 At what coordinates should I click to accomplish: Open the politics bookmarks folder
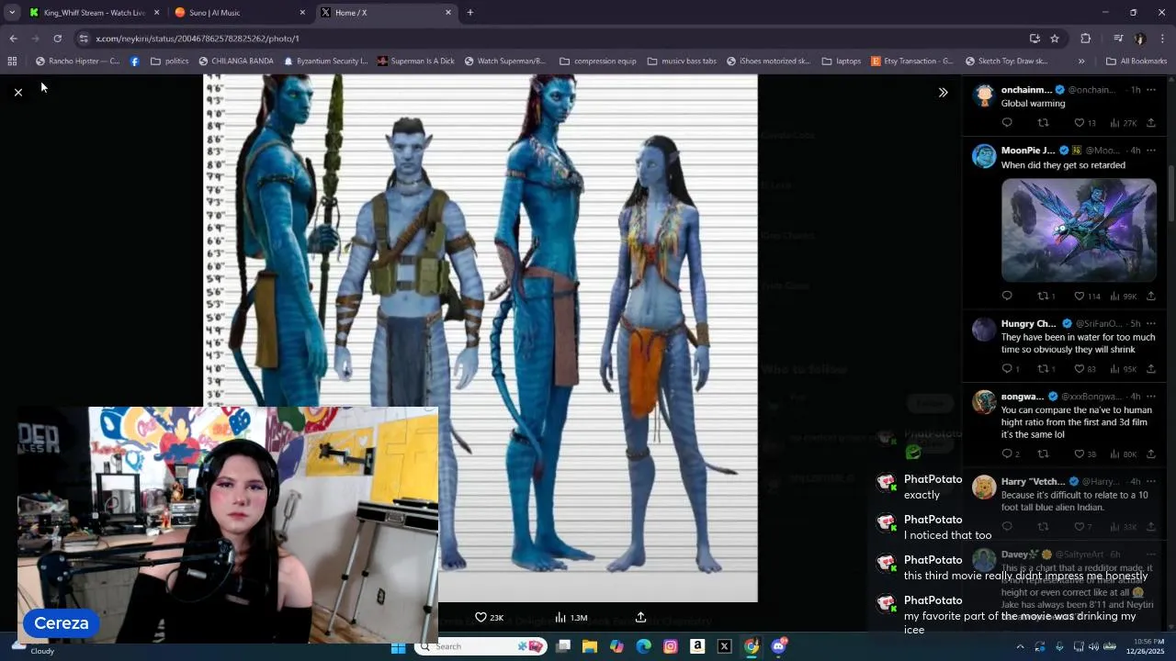[170, 62]
